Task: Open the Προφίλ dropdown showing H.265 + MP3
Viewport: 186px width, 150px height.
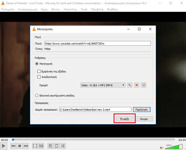Action: tap(103, 85)
